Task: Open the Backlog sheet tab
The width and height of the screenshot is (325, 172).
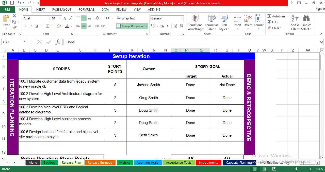Action: coord(49,162)
